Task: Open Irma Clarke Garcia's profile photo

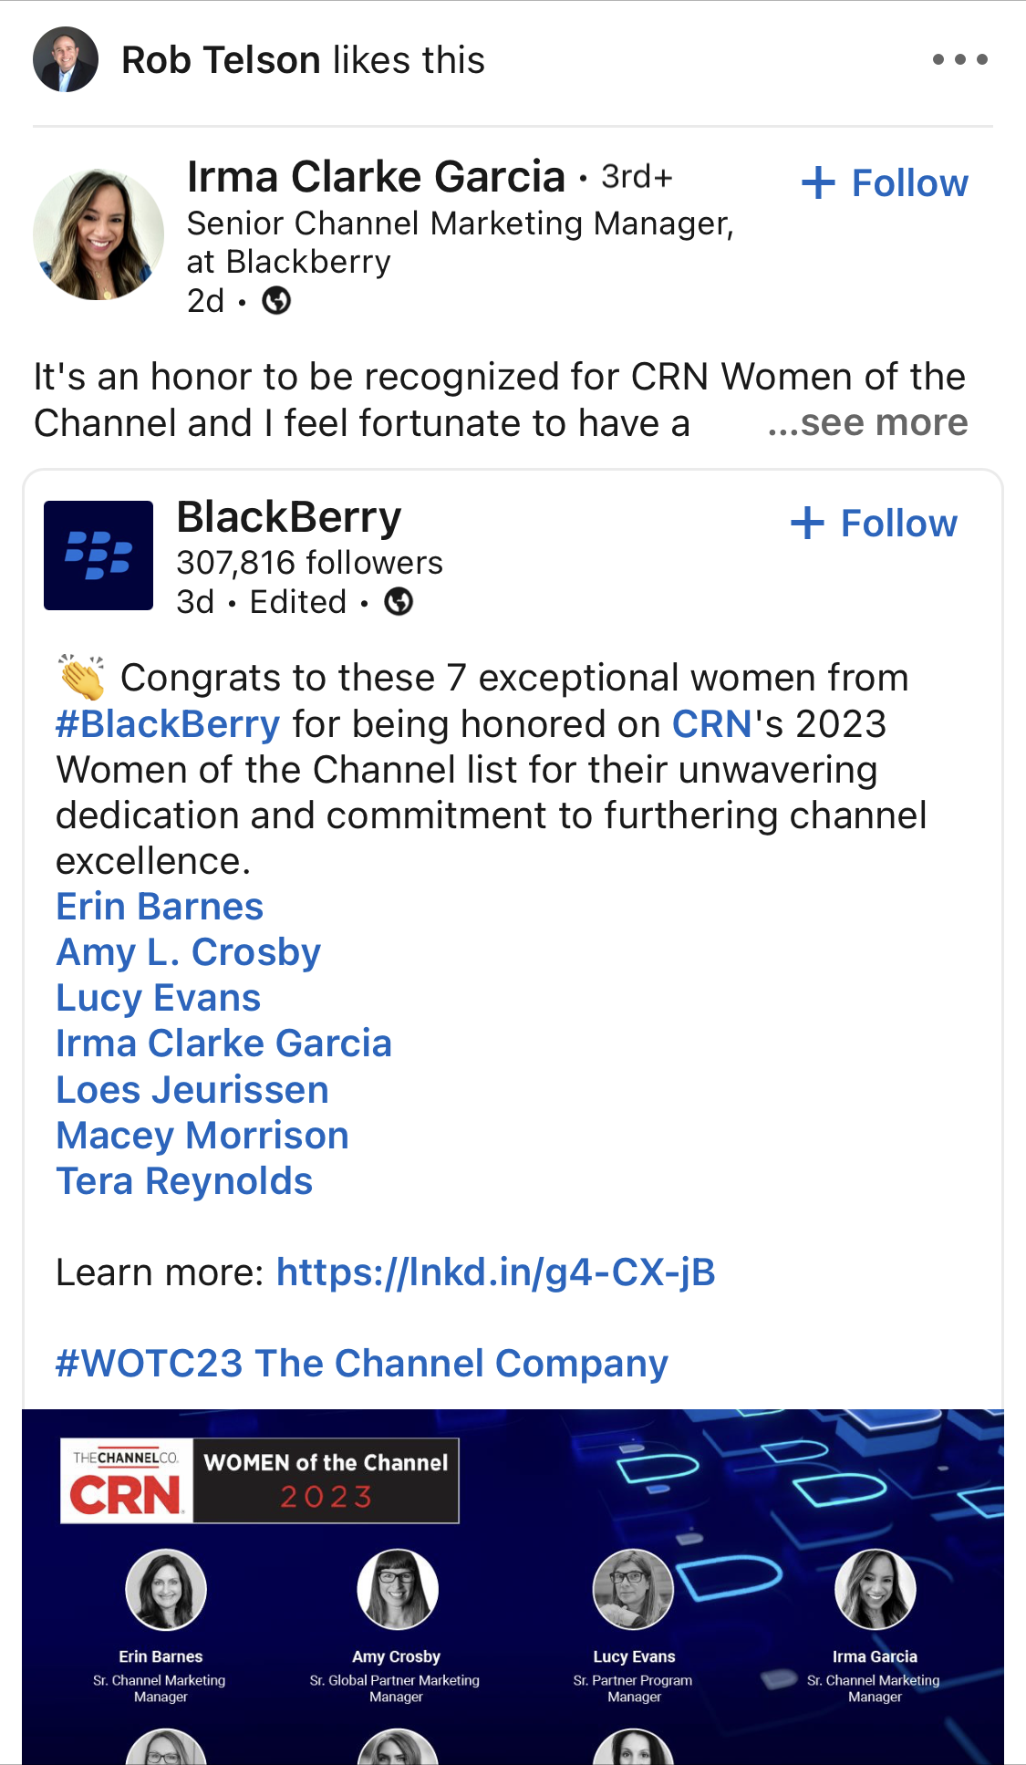Action: click(98, 234)
